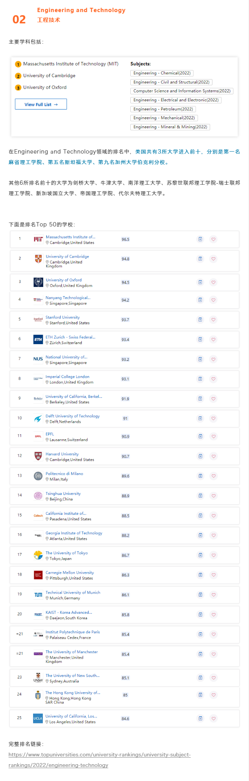Click the MIT logo thumbnail
Viewport: 249px width, 781px height.
[x=38, y=239]
